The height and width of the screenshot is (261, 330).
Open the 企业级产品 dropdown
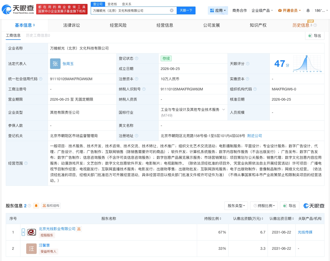pyautogui.click(x=262, y=10)
